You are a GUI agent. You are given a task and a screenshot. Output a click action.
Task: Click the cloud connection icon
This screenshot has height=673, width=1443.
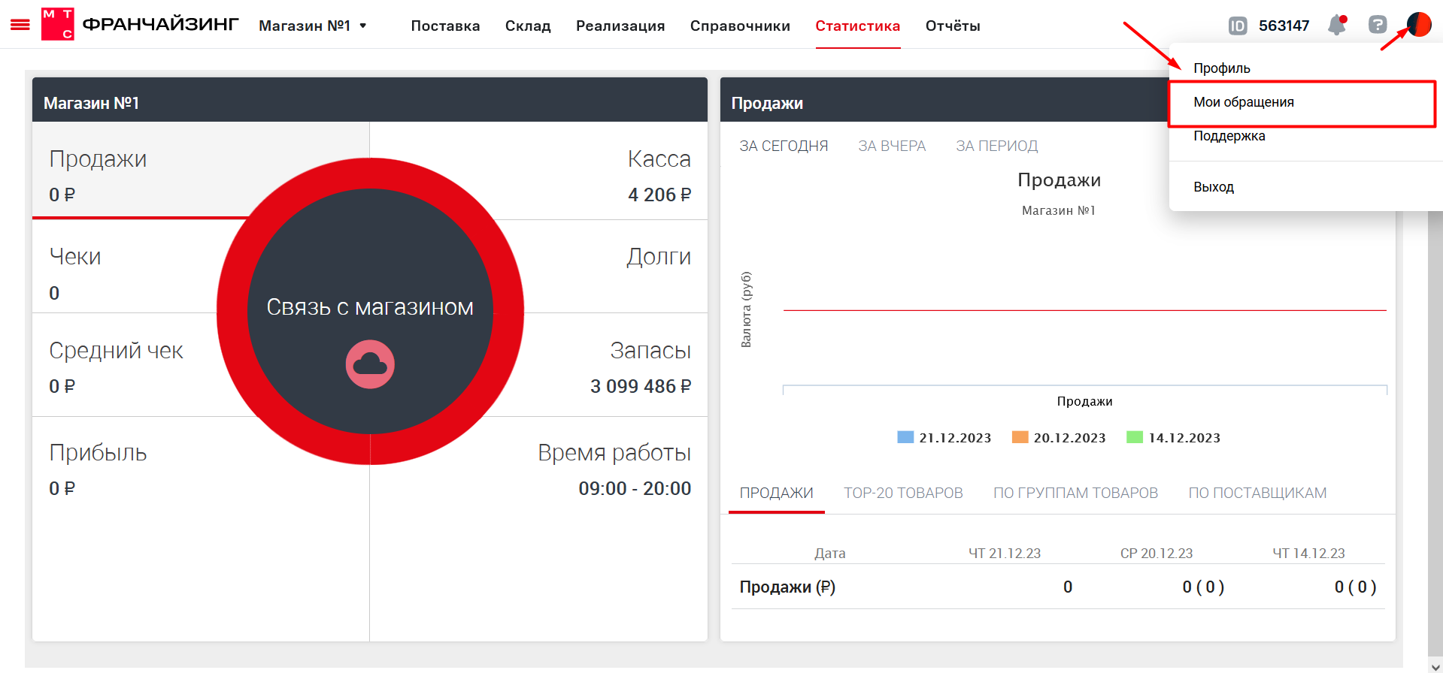(x=370, y=364)
